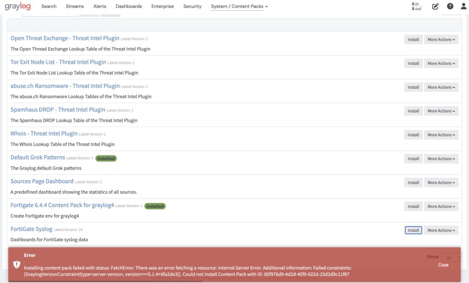Open the user profile icon

coord(464,6)
